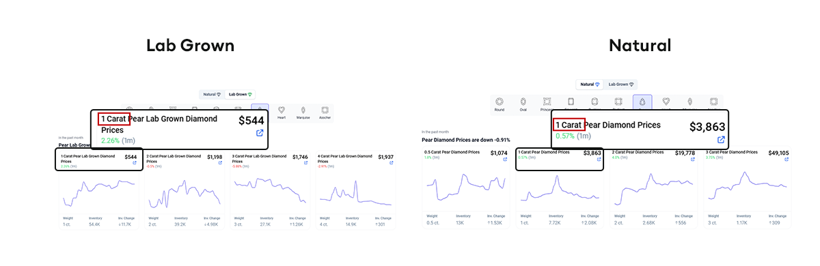Screen dimensions: 820x266
Task: Click the $1,198 price value
Action: tap(215, 157)
